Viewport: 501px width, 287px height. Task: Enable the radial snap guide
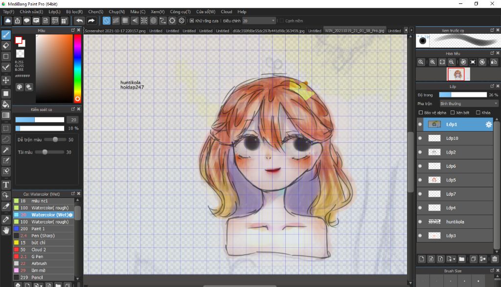(144, 21)
